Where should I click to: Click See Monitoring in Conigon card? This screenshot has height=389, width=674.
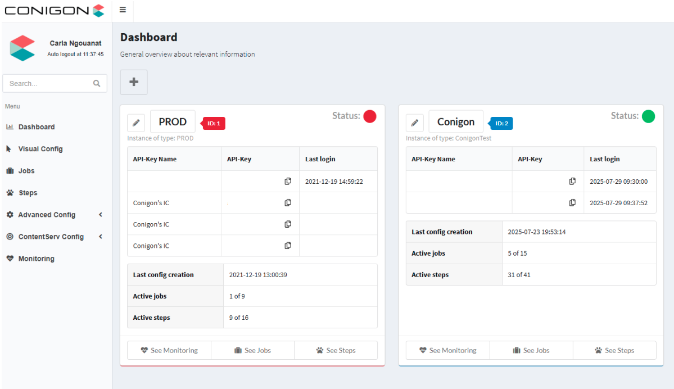click(x=448, y=350)
